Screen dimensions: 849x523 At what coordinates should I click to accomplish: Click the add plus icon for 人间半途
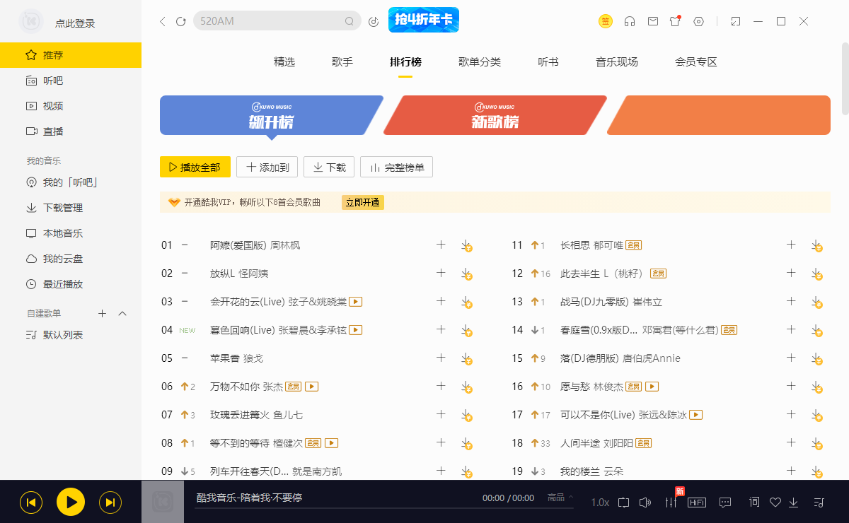pyautogui.click(x=791, y=442)
